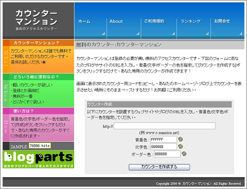This screenshot has height=189, width=247.
Task: Click the どういう時に便利なの？ sidebar heading
Action: [36, 77]
